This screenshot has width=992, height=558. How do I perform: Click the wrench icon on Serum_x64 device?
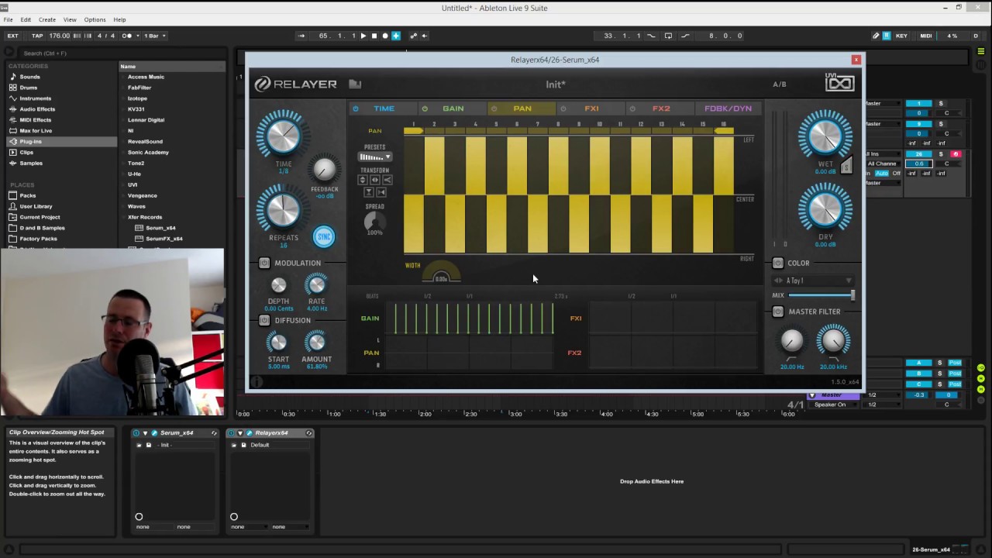[154, 433]
